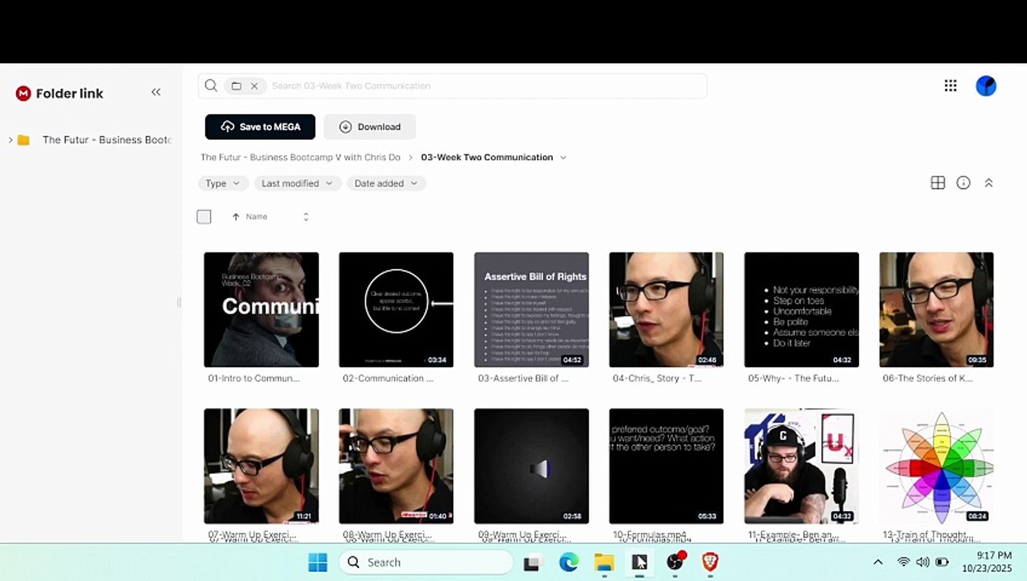The width and height of the screenshot is (1027, 581).
Task: Click the 06-The Stories of K... file name
Action: tap(928, 378)
